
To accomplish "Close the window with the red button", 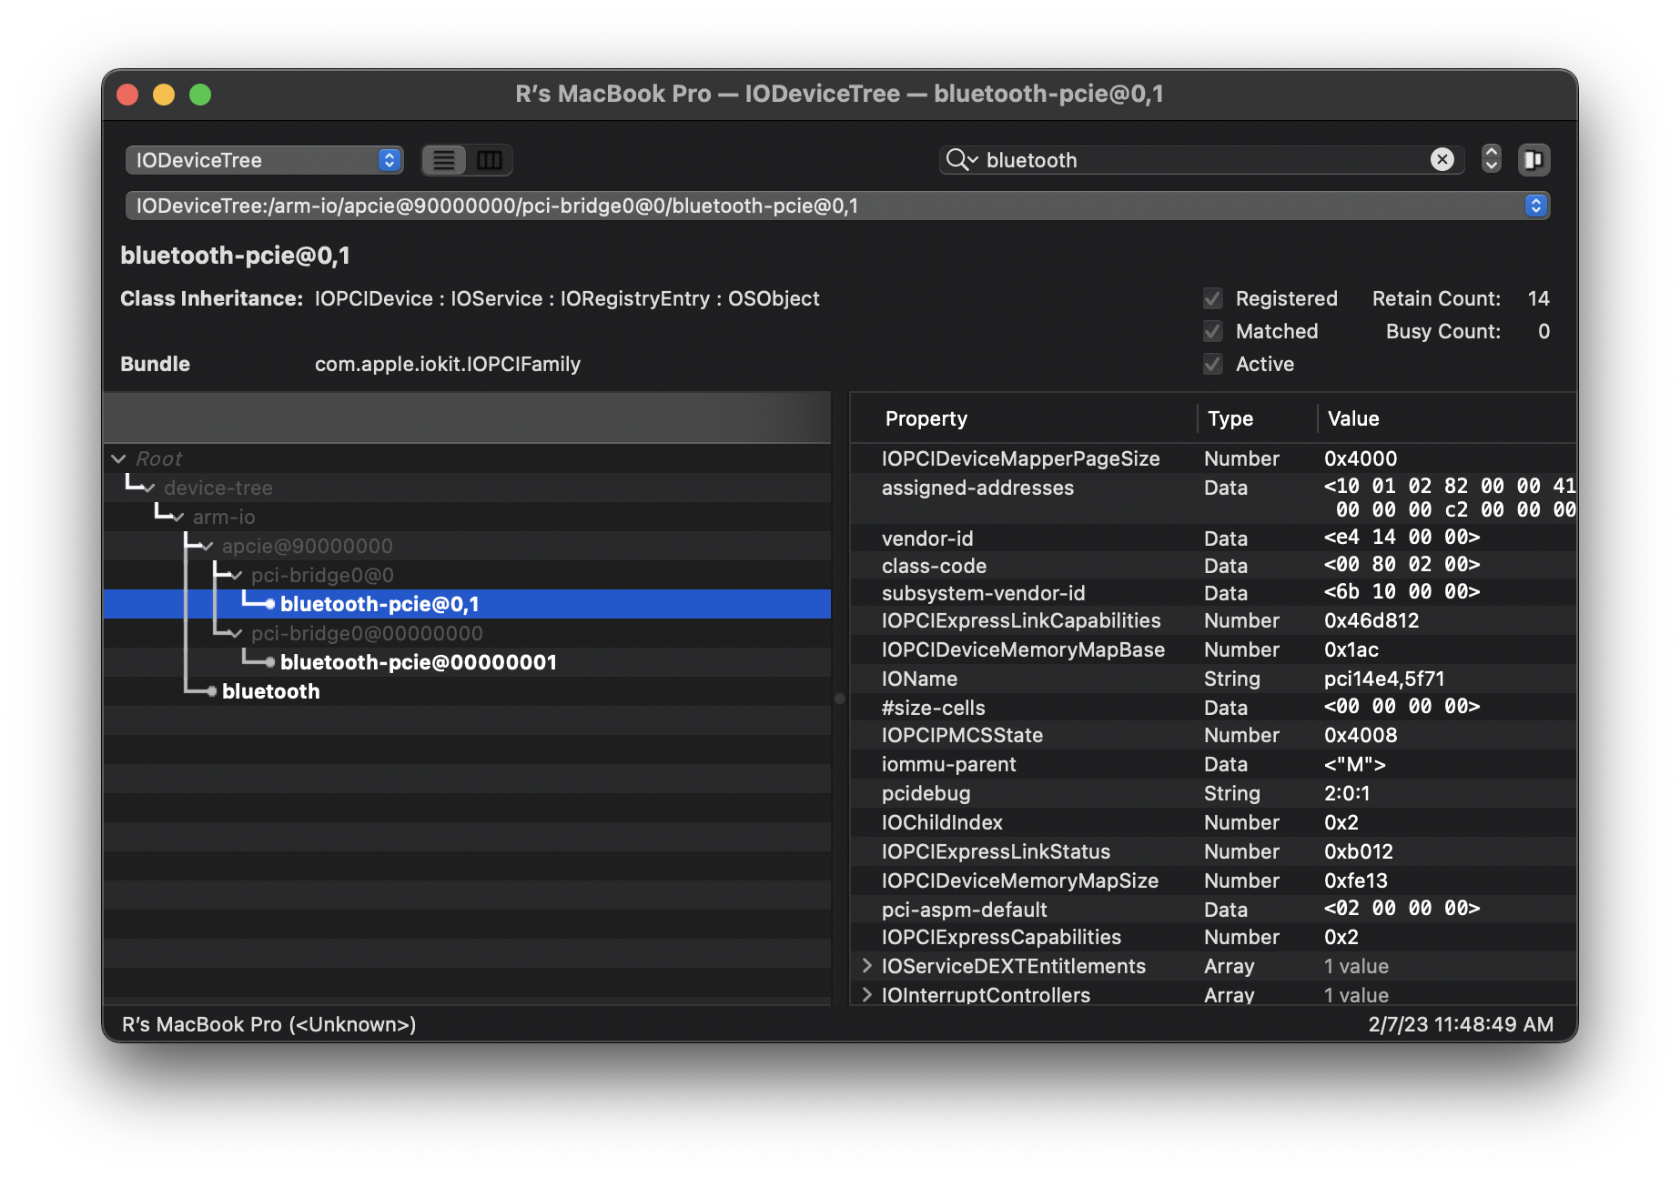I will point(127,95).
